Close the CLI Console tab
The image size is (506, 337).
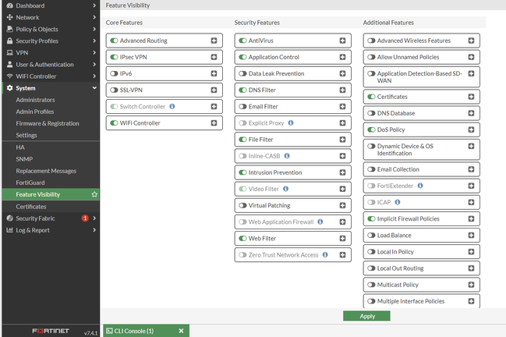(x=181, y=331)
